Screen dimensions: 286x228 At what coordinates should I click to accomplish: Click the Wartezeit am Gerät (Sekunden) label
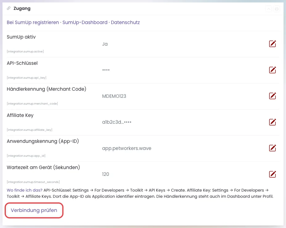(43, 168)
